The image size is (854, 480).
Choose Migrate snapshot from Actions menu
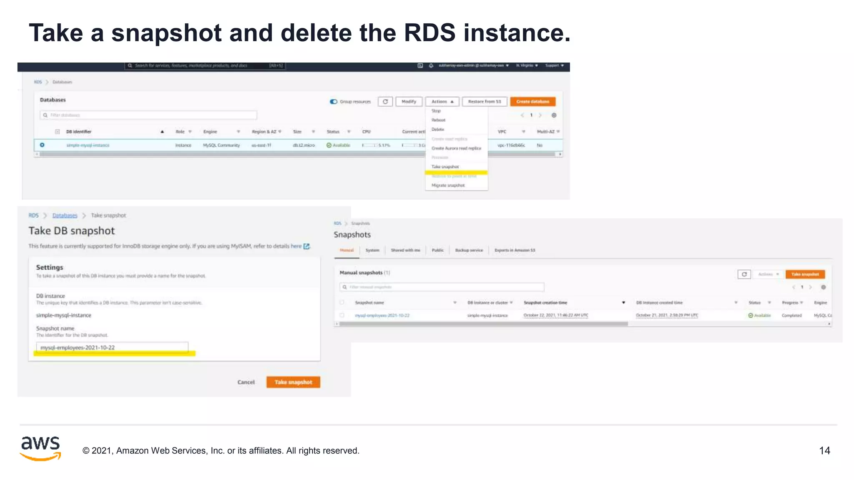448,185
